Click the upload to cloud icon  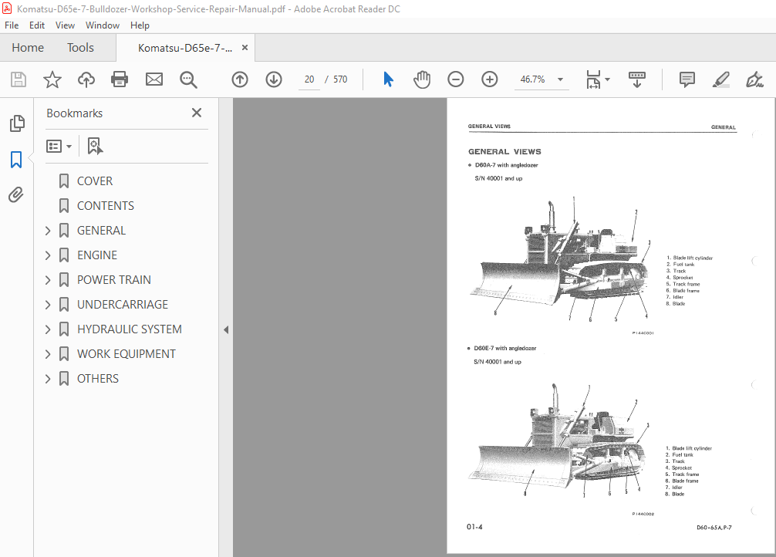[x=86, y=79]
